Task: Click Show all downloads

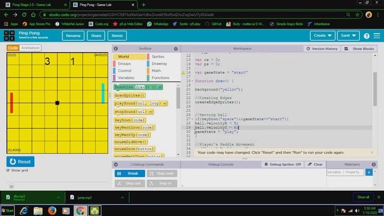Action: [x=363, y=197]
